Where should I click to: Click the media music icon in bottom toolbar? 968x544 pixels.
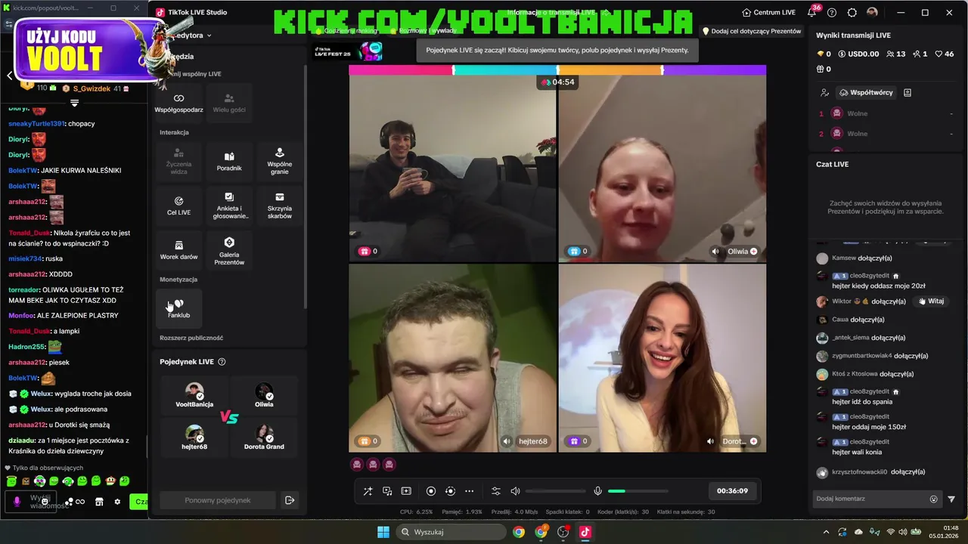coord(387,491)
